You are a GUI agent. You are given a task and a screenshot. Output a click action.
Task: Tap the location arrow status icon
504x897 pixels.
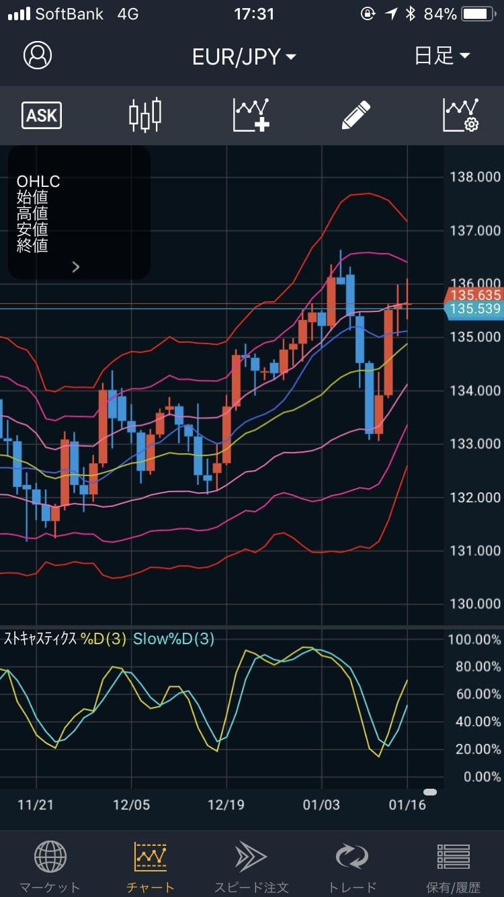391,14
